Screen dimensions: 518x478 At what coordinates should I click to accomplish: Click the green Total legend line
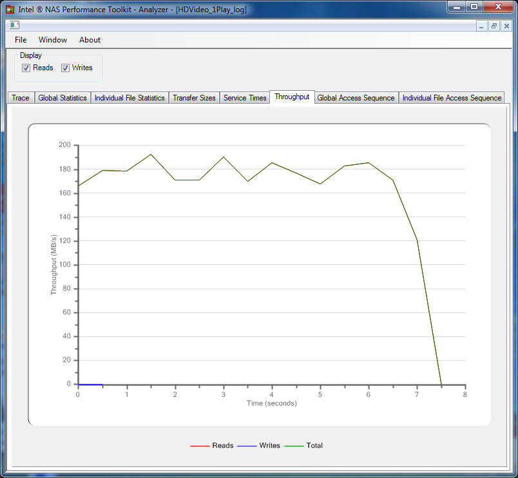(294, 446)
